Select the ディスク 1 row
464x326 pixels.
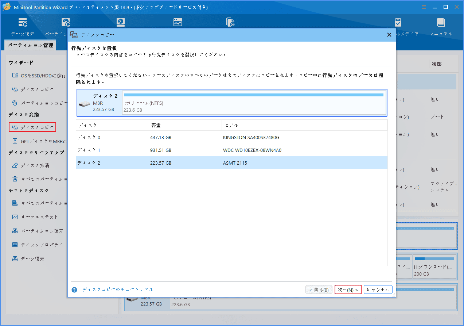click(232, 150)
